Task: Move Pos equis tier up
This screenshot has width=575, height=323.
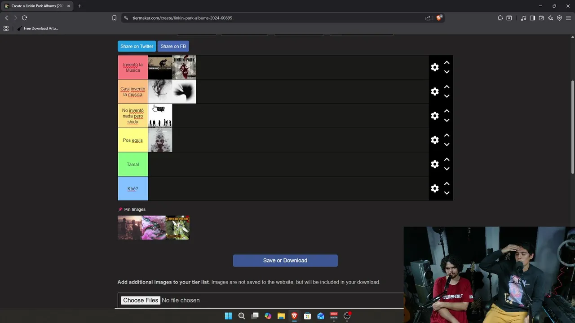Action: (447, 135)
